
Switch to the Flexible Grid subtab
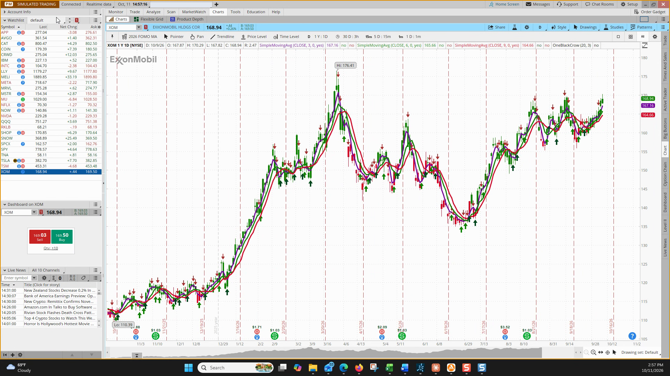point(149,19)
